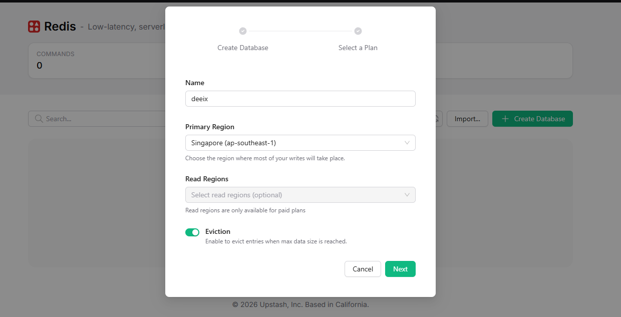Open the COMMANDS statistics card
Image resolution: width=621 pixels, height=317 pixels.
pyautogui.click(x=97, y=60)
